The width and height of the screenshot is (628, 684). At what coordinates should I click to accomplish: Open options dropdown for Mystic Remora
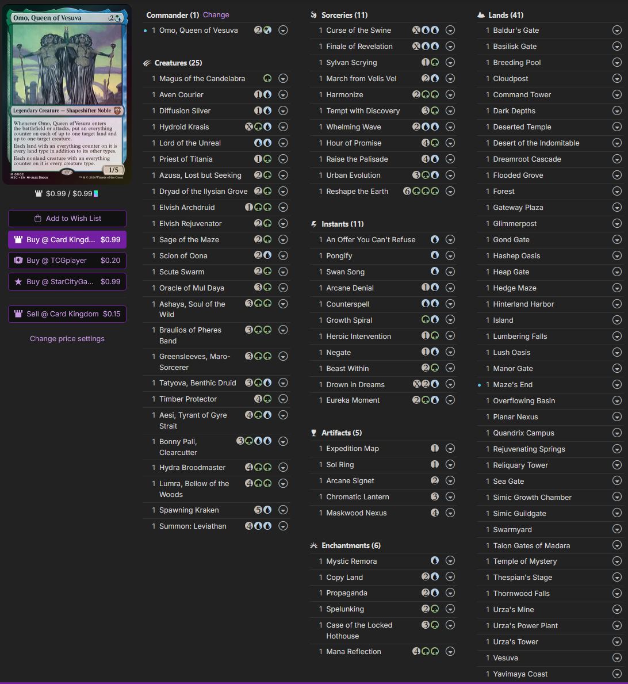(450, 561)
